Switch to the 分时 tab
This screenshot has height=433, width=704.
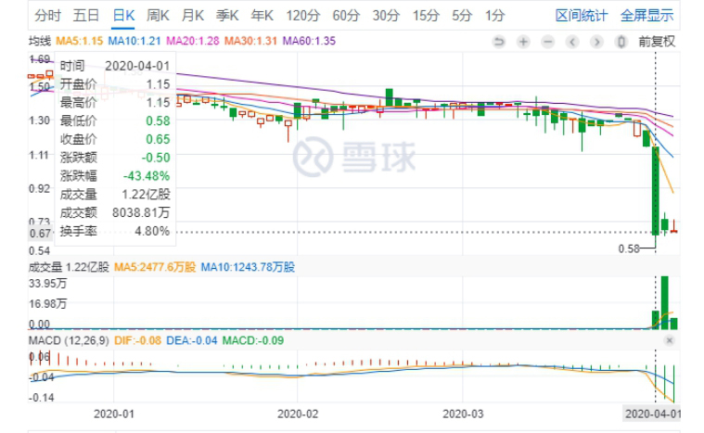click(x=47, y=16)
